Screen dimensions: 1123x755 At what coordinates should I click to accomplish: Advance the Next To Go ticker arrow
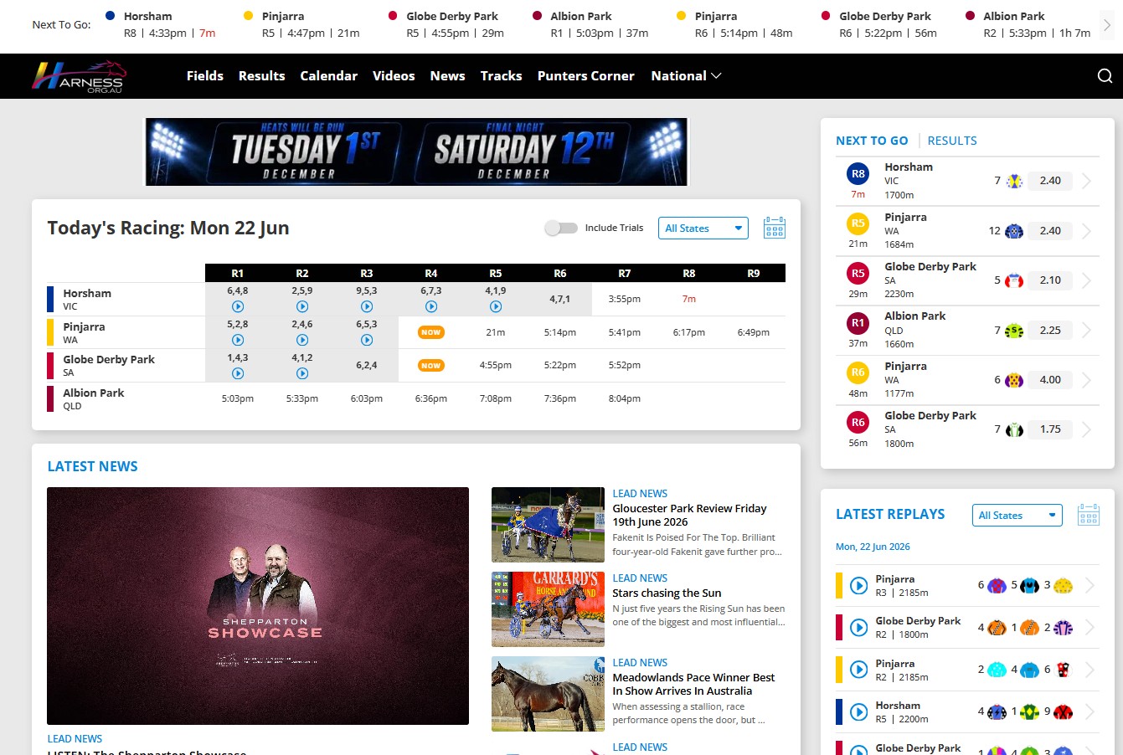1107,25
